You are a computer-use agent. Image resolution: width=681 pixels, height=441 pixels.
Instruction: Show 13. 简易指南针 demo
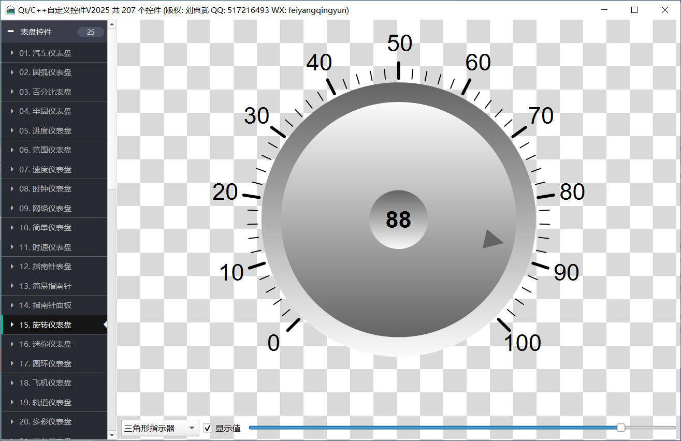54,286
